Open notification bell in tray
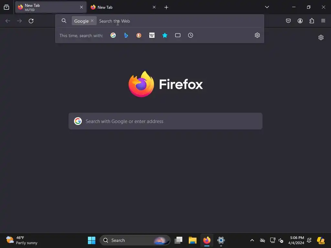This screenshot has height=248, width=331. (309, 240)
